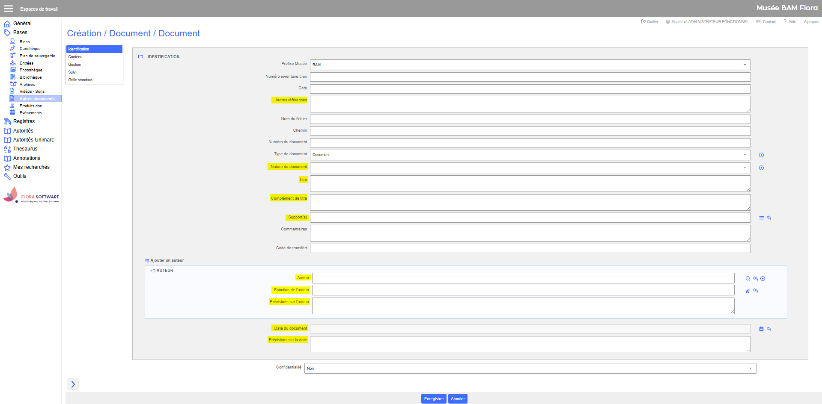Click the thesaurus icon beside Fonction de l'auteur
This screenshot has height=404, width=822.
(x=748, y=291)
